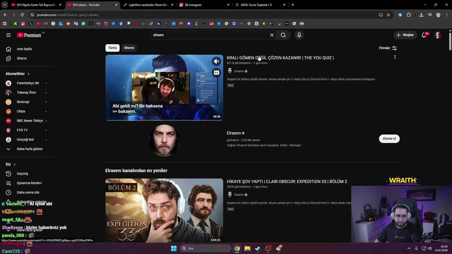Open Geçmiş history in the sidebar

[22, 174]
